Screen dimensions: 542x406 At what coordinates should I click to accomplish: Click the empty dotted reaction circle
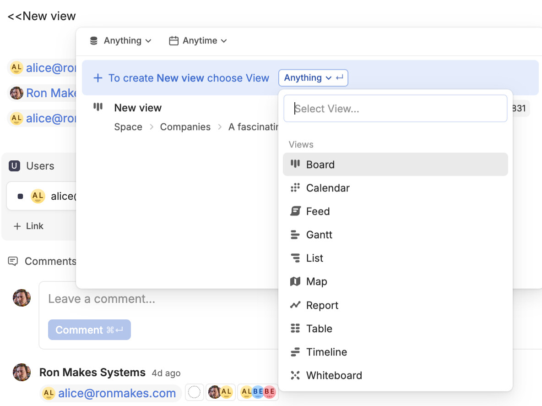(x=195, y=392)
